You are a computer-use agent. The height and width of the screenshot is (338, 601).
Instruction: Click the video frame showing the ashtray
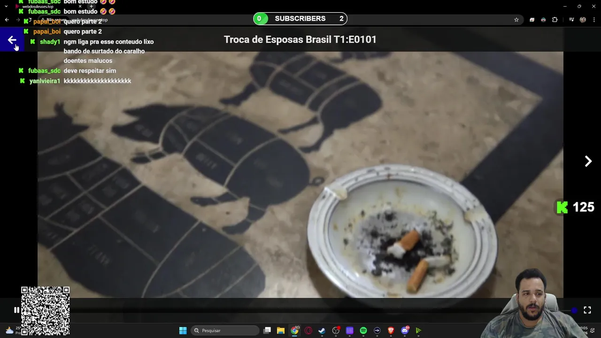click(300, 175)
